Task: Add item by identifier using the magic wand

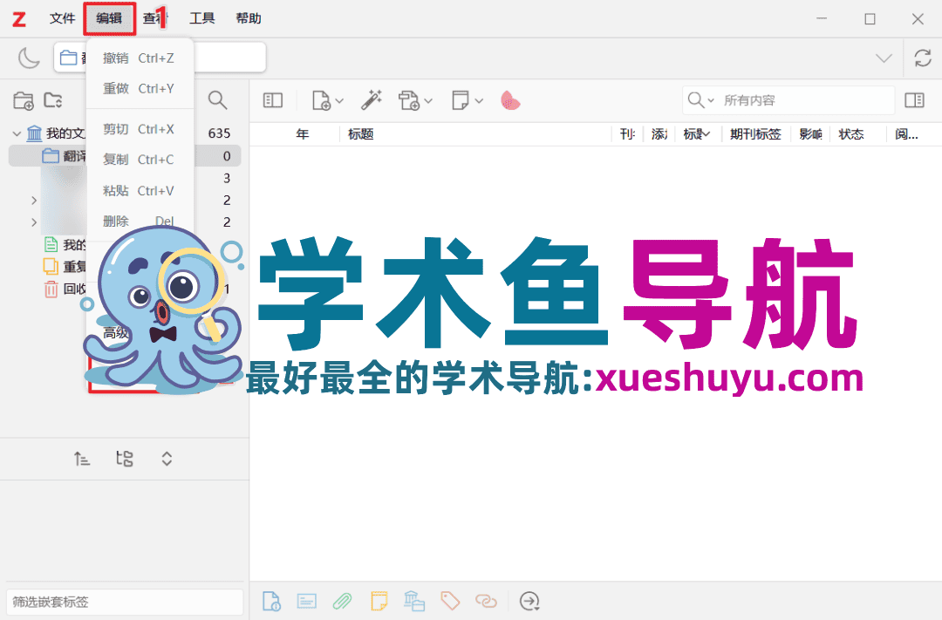Action: [x=372, y=99]
